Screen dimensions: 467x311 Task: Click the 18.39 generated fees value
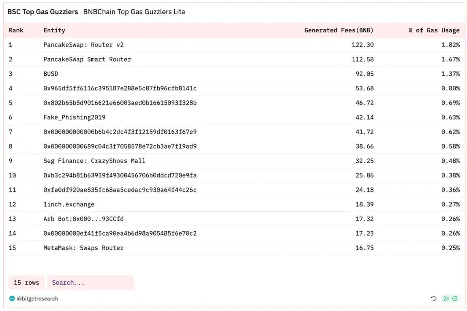click(x=364, y=204)
